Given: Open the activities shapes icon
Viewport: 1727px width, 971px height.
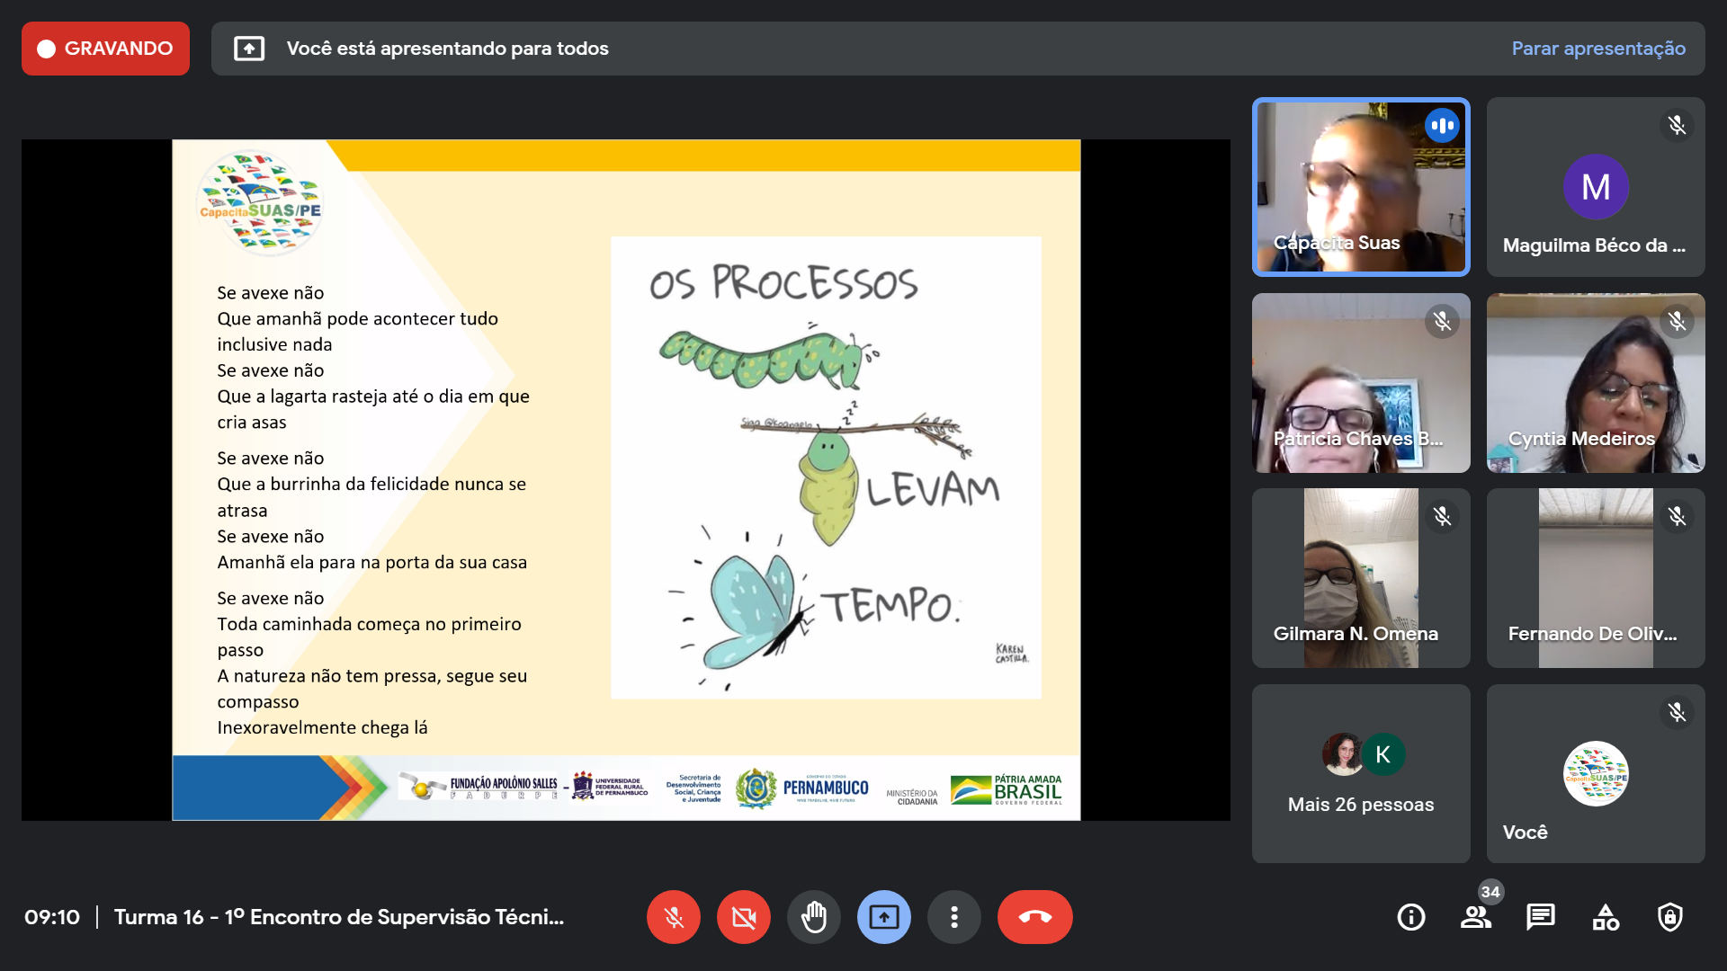Looking at the screenshot, I should click(x=1606, y=917).
